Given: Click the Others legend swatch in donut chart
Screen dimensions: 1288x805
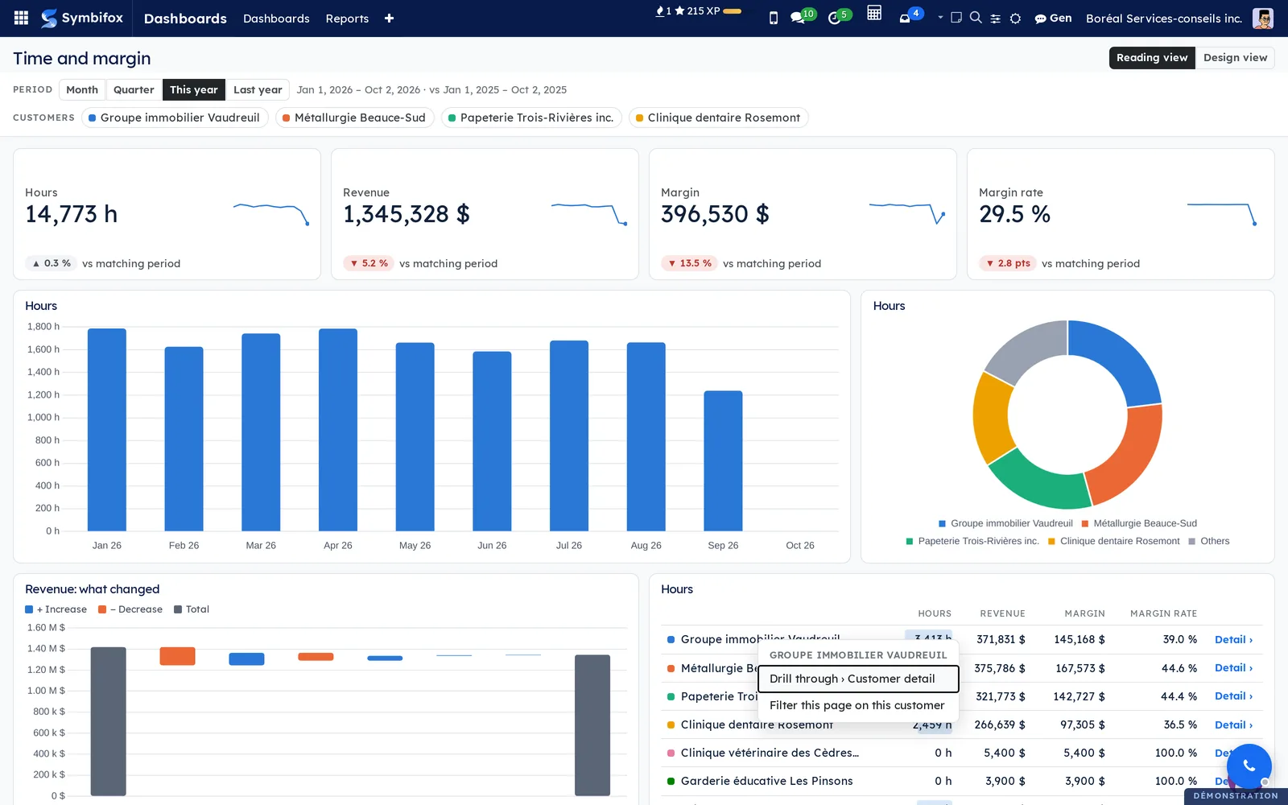Looking at the screenshot, I should coord(1192,541).
